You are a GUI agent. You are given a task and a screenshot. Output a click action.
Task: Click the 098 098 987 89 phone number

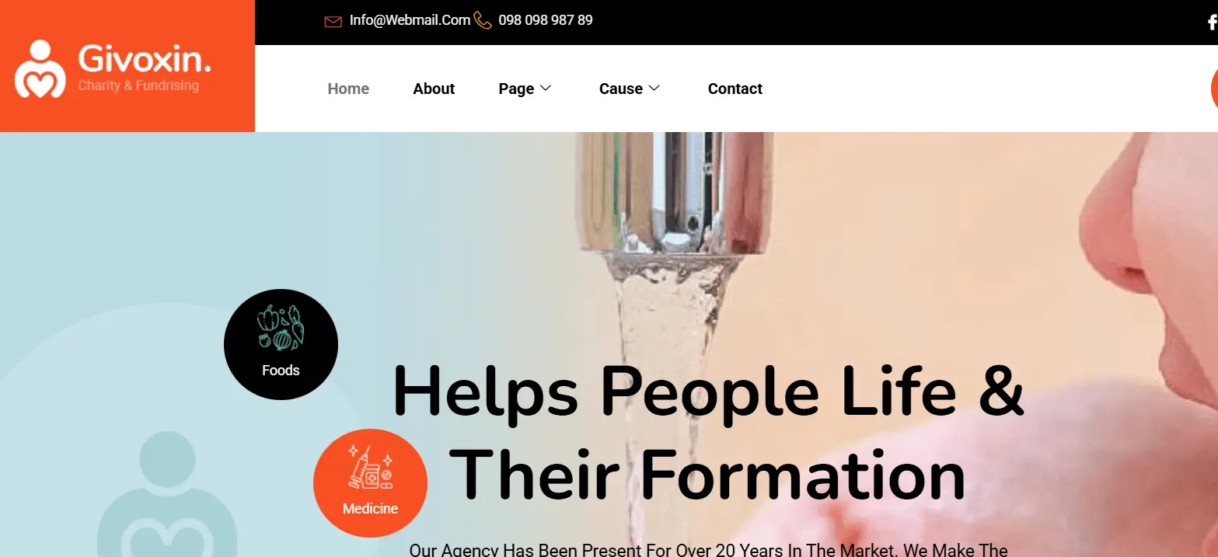pos(546,20)
